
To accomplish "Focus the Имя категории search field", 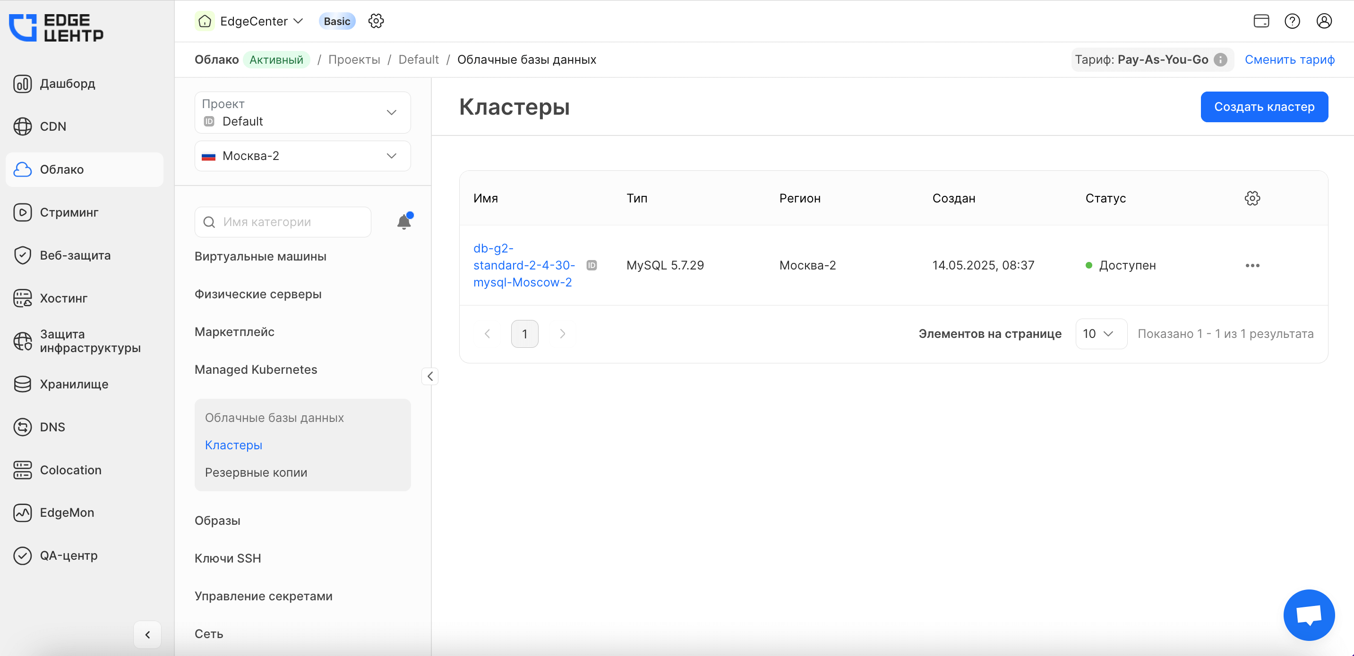I will 289,222.
